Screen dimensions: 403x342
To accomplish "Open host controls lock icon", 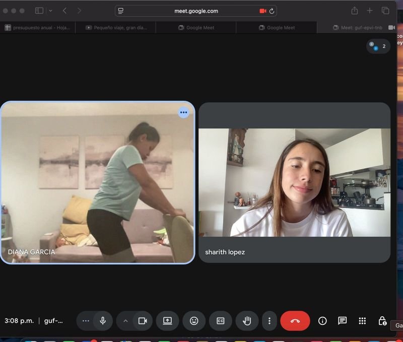I will click(x=382, y=321).
